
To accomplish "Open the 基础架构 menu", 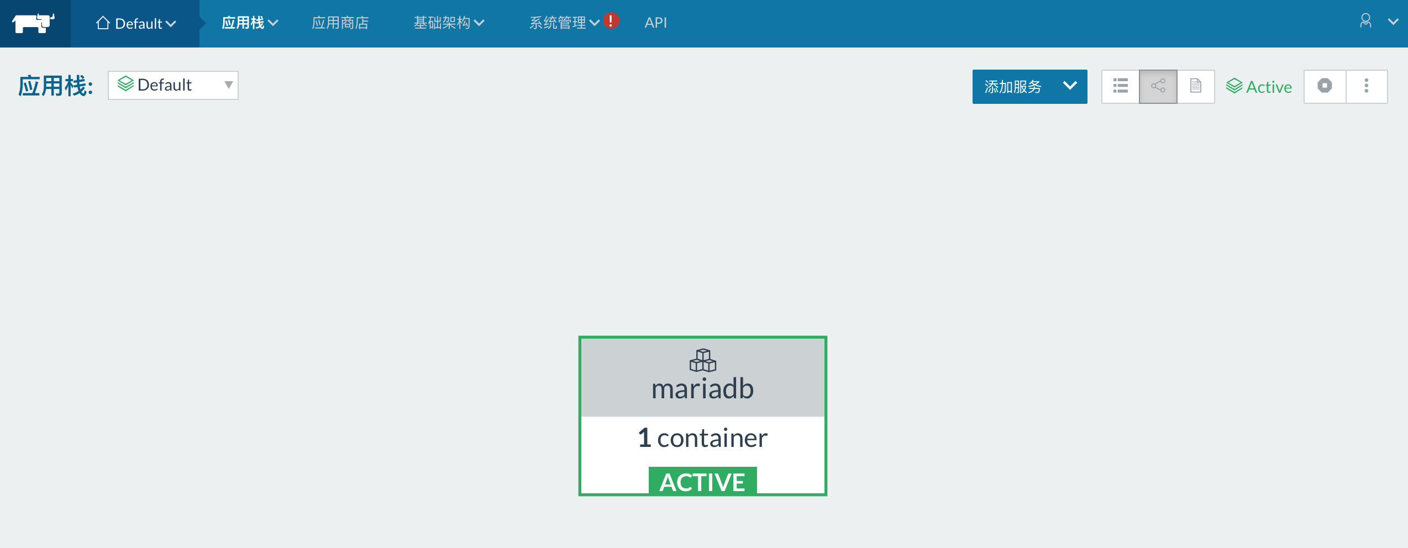I will [449, 23].
